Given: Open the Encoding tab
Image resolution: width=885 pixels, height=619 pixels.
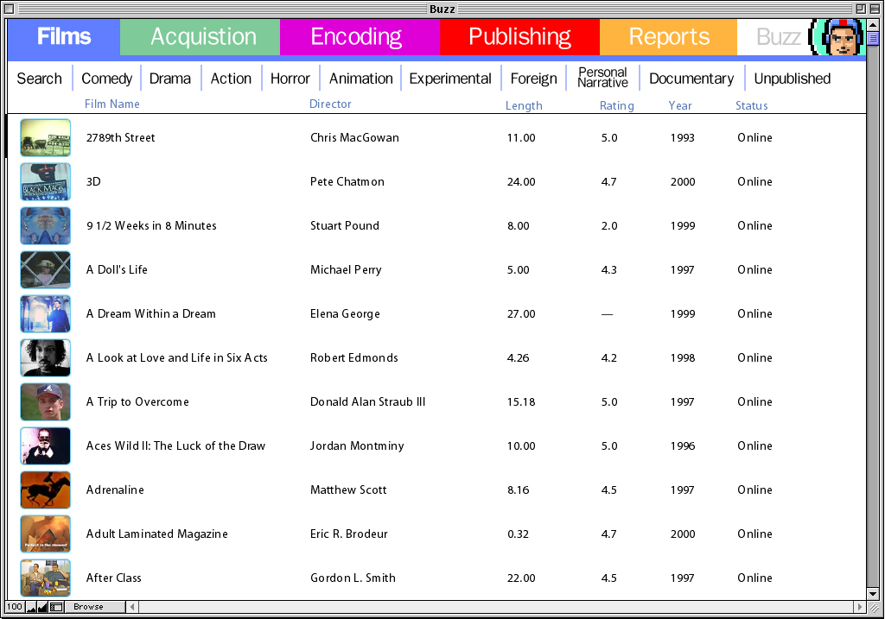Looking at the screenshot, I should tap(360, 36).
